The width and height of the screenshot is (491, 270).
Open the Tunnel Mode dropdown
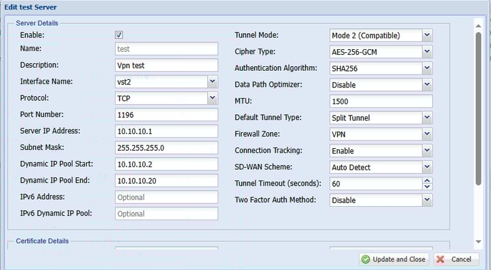coord(427,35)
